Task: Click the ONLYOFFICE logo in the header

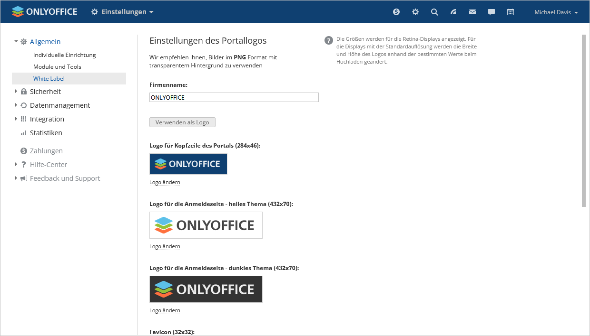Action: 45,12
